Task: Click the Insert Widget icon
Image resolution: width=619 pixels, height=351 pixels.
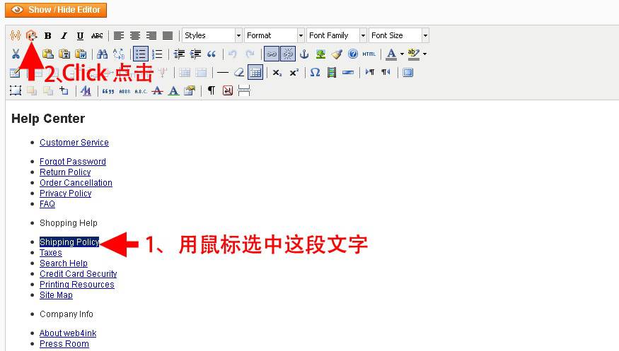Action: click(32, 35)
